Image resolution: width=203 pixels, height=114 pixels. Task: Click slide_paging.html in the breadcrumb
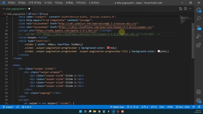(16, 14)
